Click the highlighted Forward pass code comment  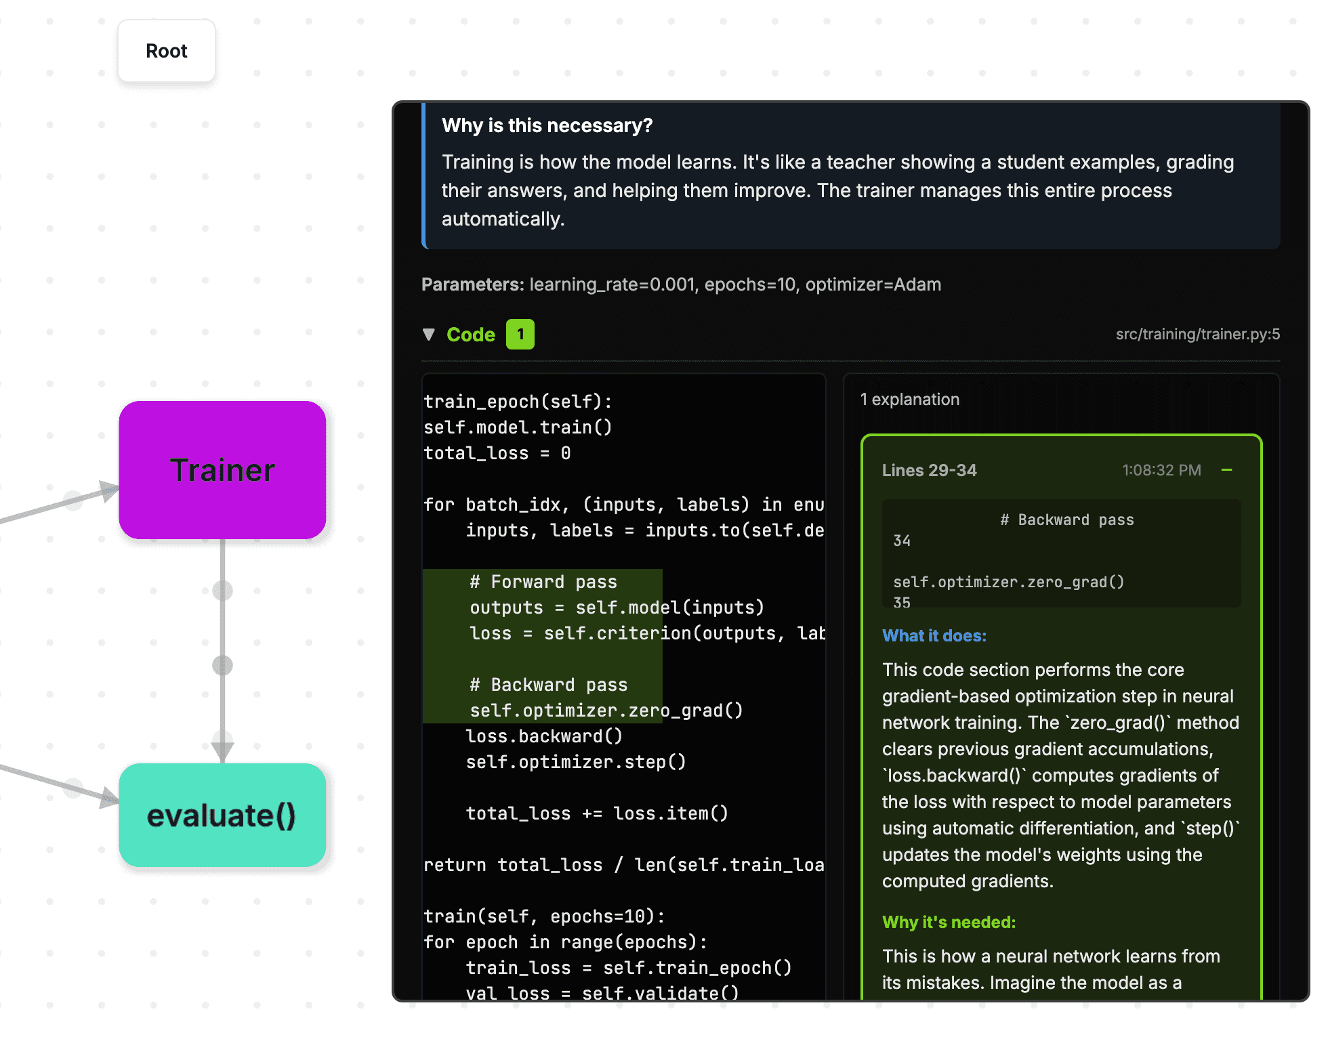pos(543,582)
